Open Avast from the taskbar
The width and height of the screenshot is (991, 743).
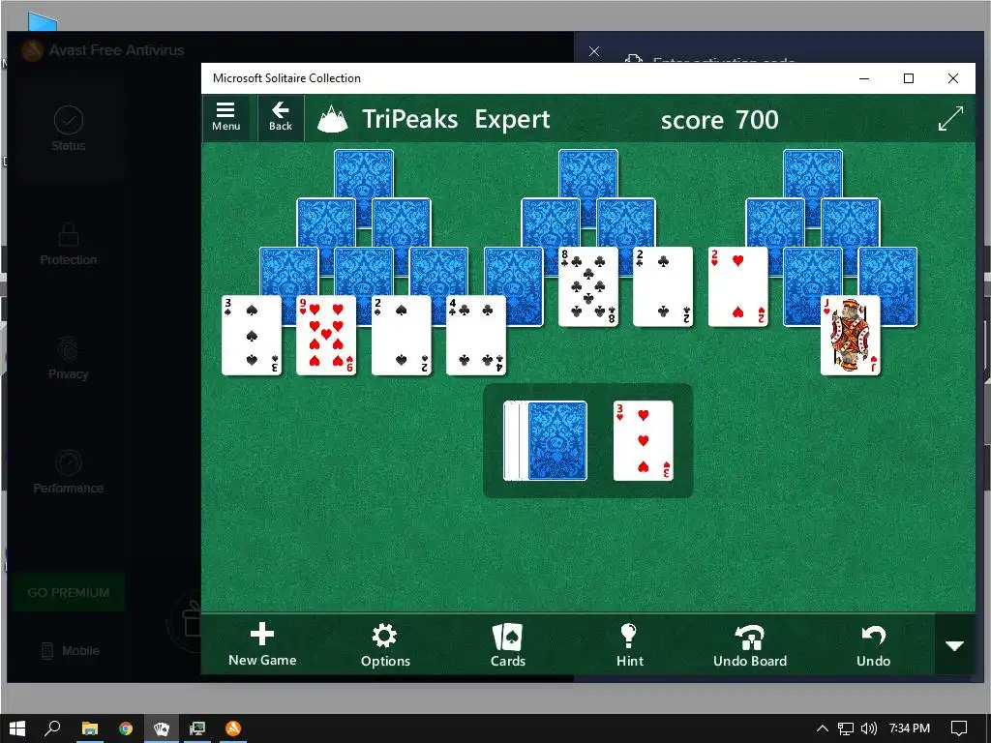coord(233,728)
